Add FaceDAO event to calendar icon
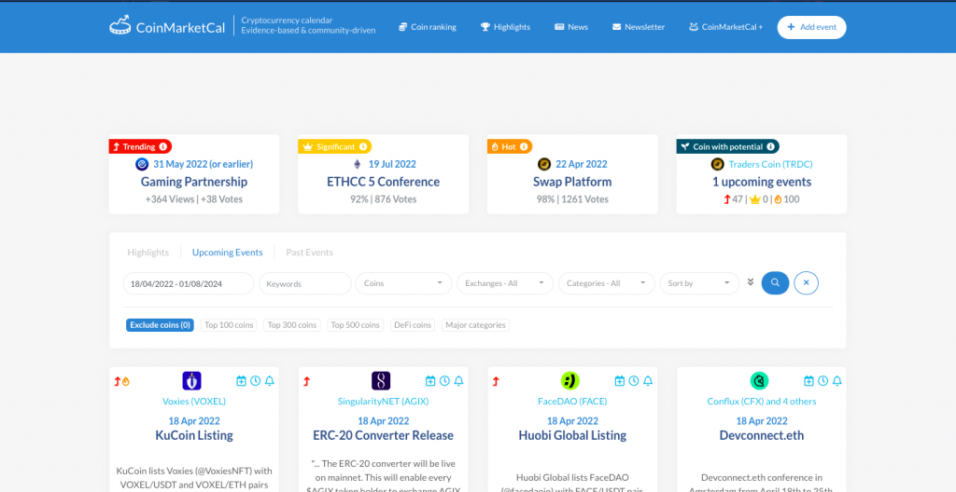956x492 pixels. (620, 381)
